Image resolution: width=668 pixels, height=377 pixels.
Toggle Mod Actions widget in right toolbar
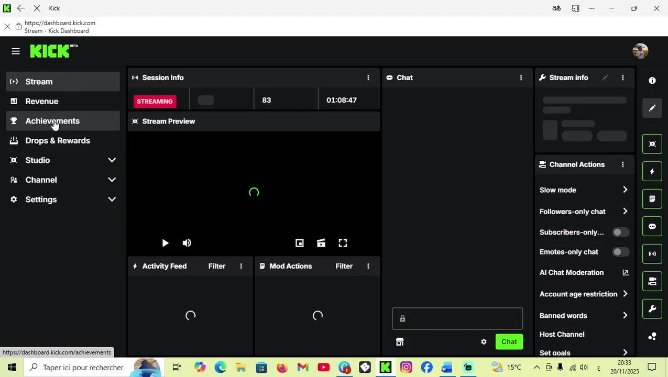point(652,199)
